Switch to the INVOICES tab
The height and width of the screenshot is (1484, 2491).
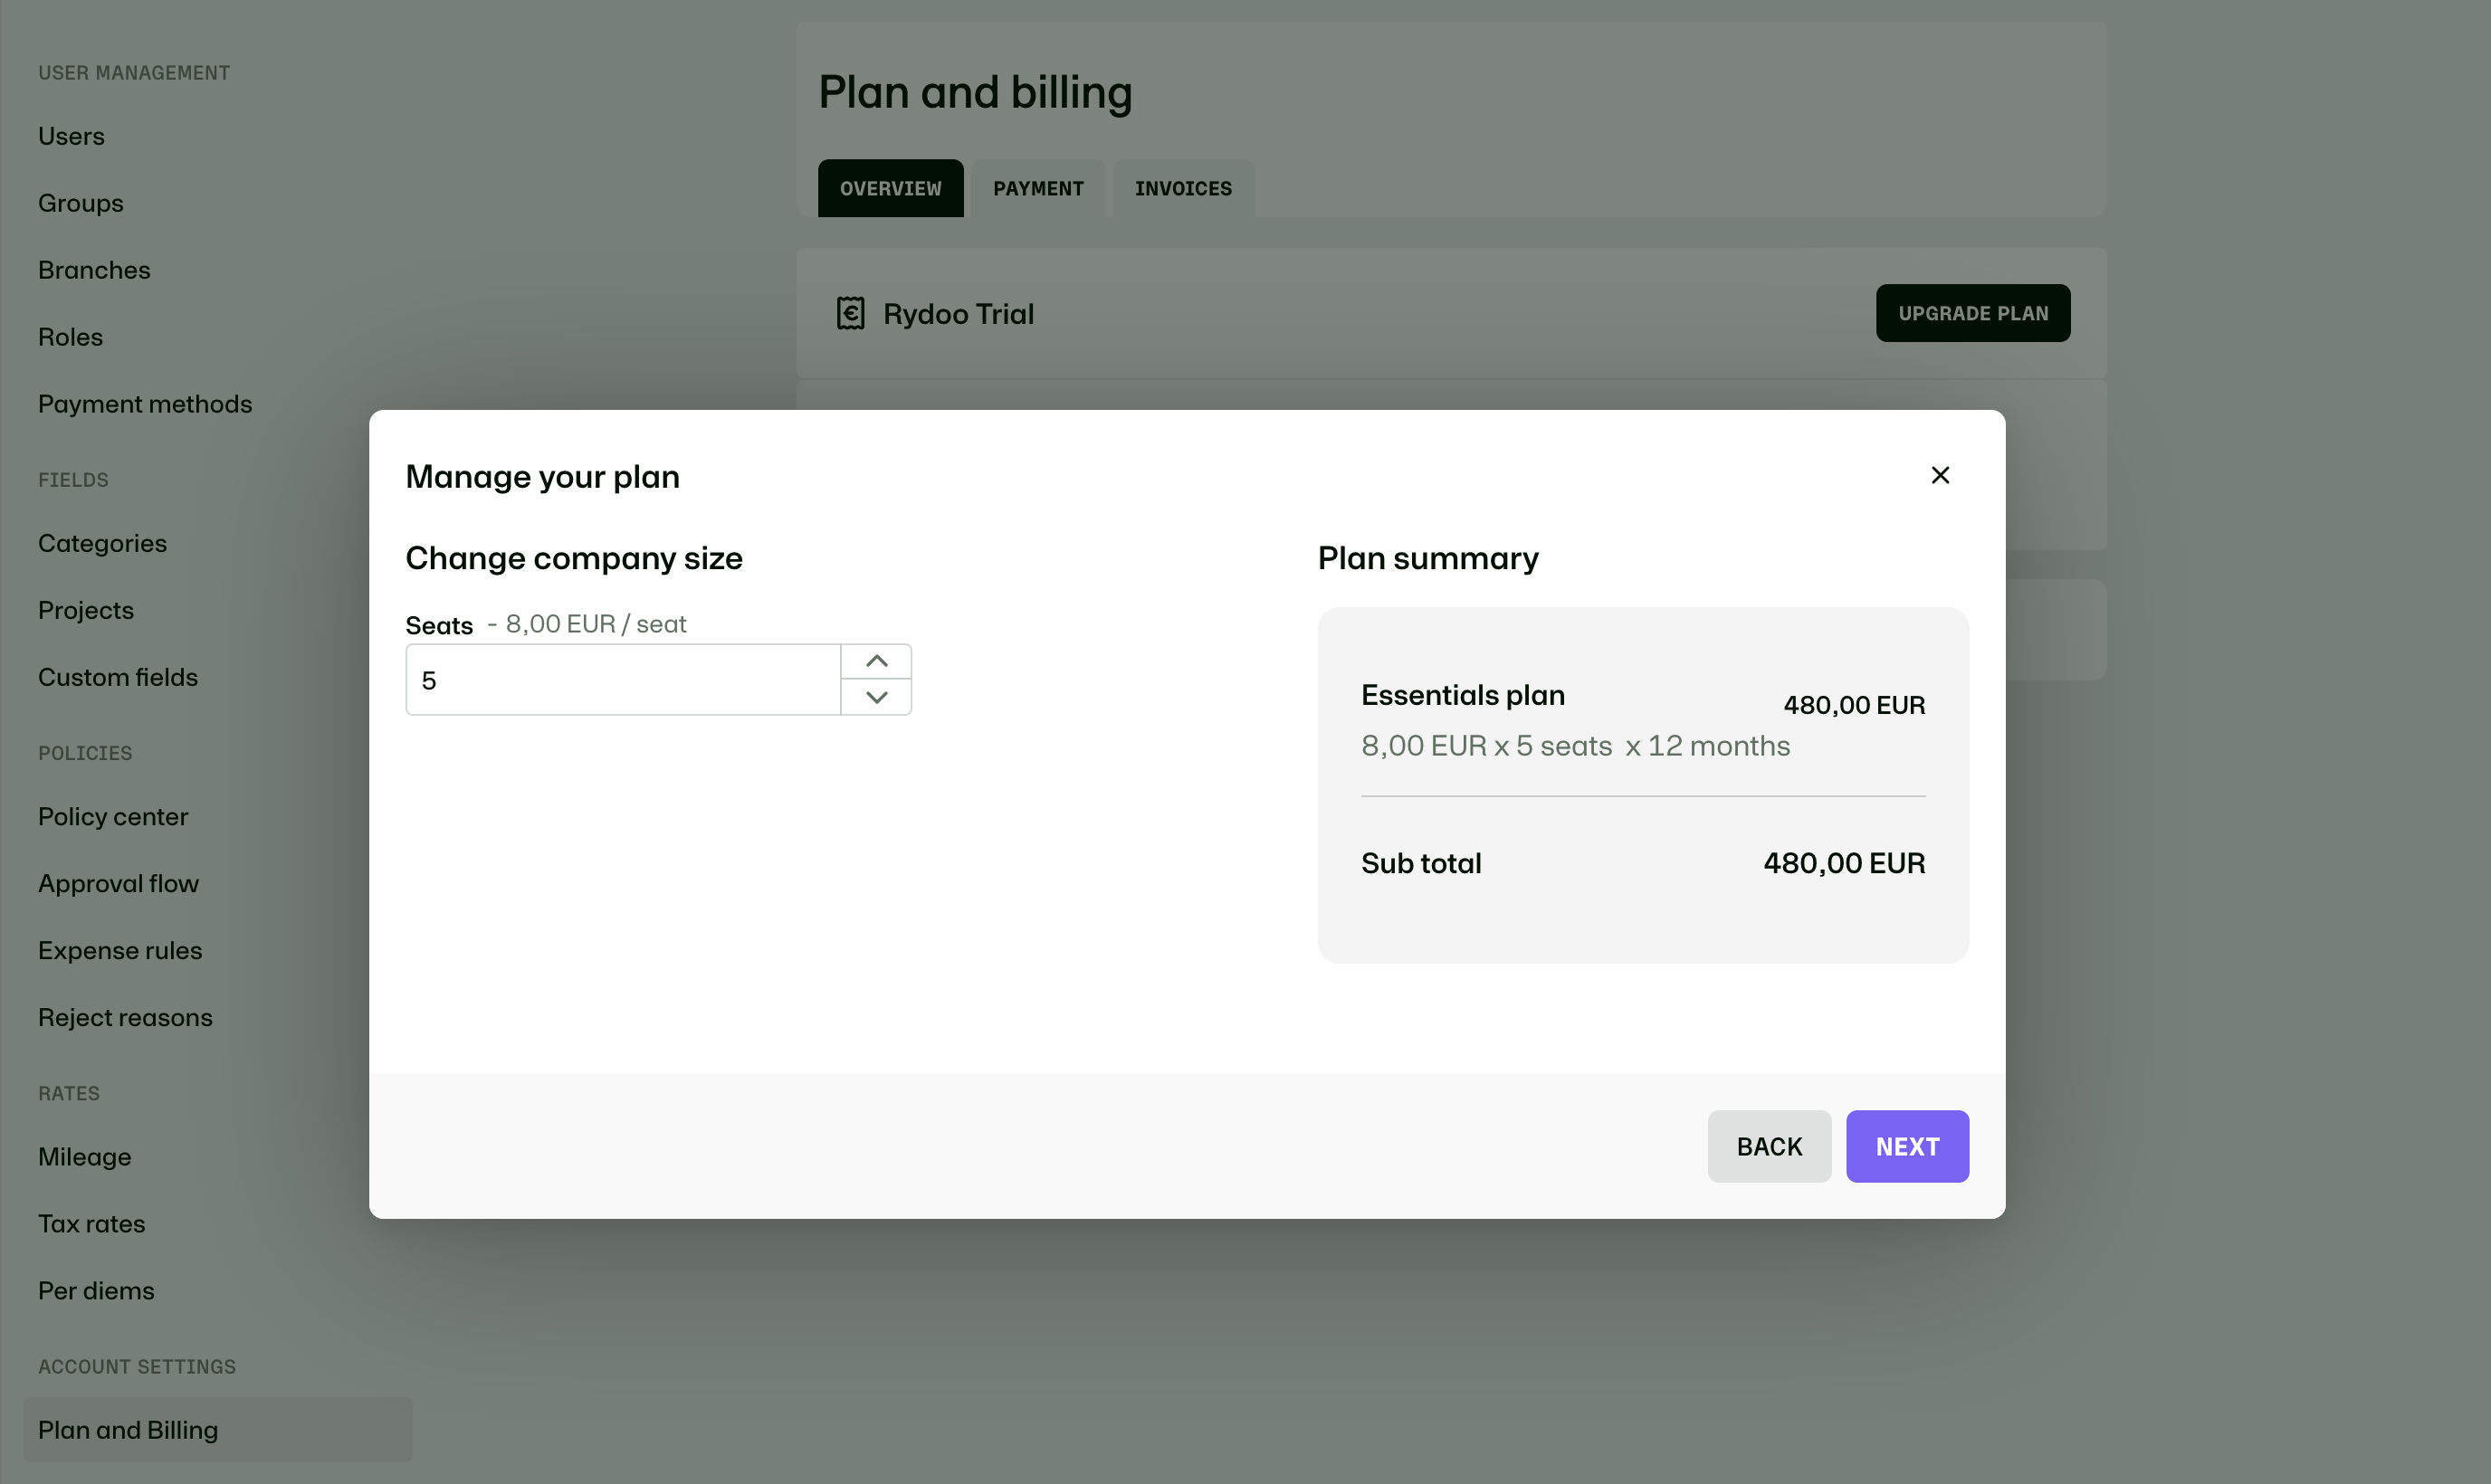point(1183,188)
